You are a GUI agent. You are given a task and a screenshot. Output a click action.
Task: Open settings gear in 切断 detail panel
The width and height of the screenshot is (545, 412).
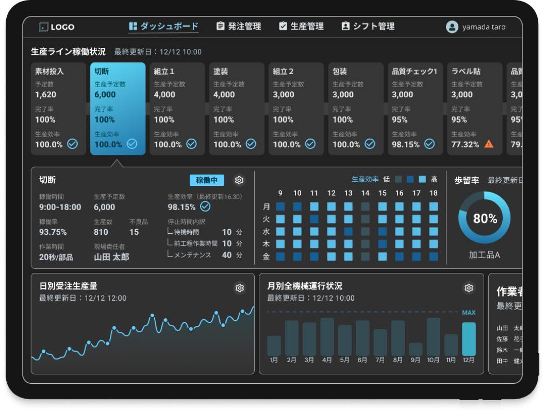(239, 180)
